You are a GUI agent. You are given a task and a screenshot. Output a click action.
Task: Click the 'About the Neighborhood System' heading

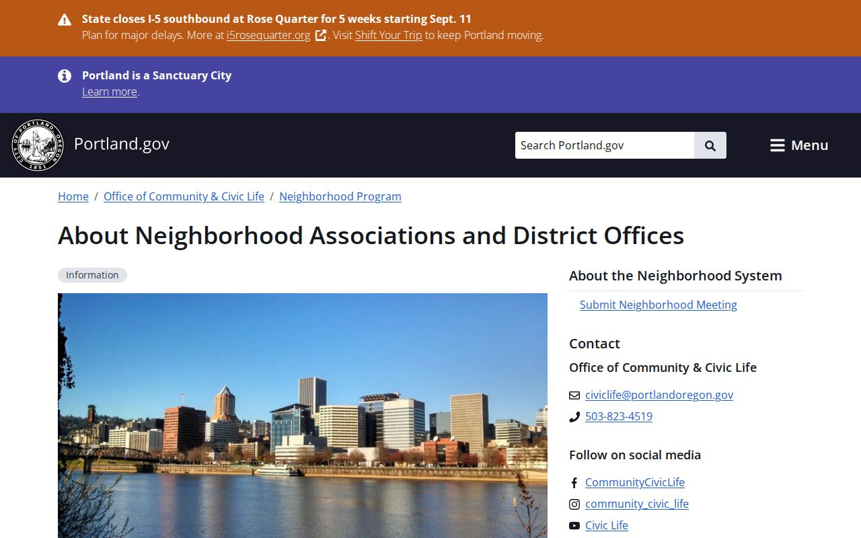(x=675, y=276)
